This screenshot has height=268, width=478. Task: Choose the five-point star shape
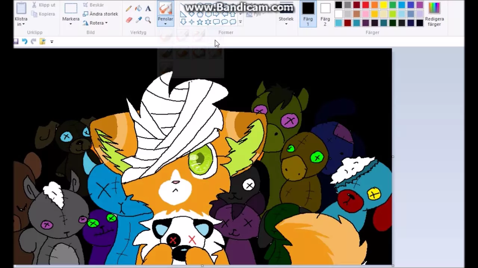200,22
